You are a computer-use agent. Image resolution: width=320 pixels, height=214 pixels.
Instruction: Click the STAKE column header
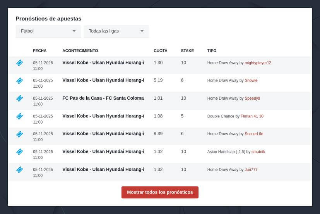187,51
